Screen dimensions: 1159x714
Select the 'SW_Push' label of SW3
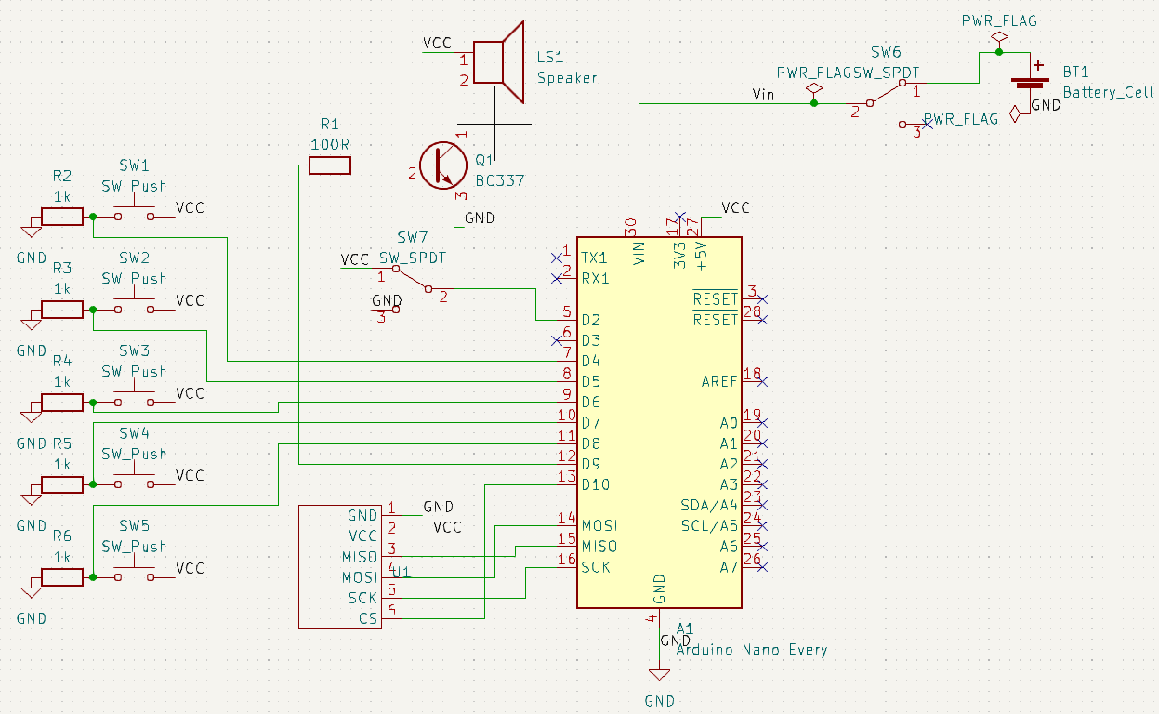(134, 371)
